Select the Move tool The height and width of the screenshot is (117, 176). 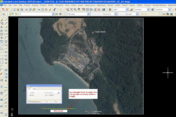[2, 38]
